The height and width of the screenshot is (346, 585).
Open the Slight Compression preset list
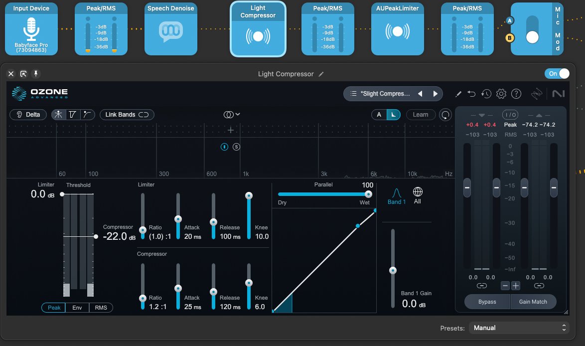tap(381, 94)
